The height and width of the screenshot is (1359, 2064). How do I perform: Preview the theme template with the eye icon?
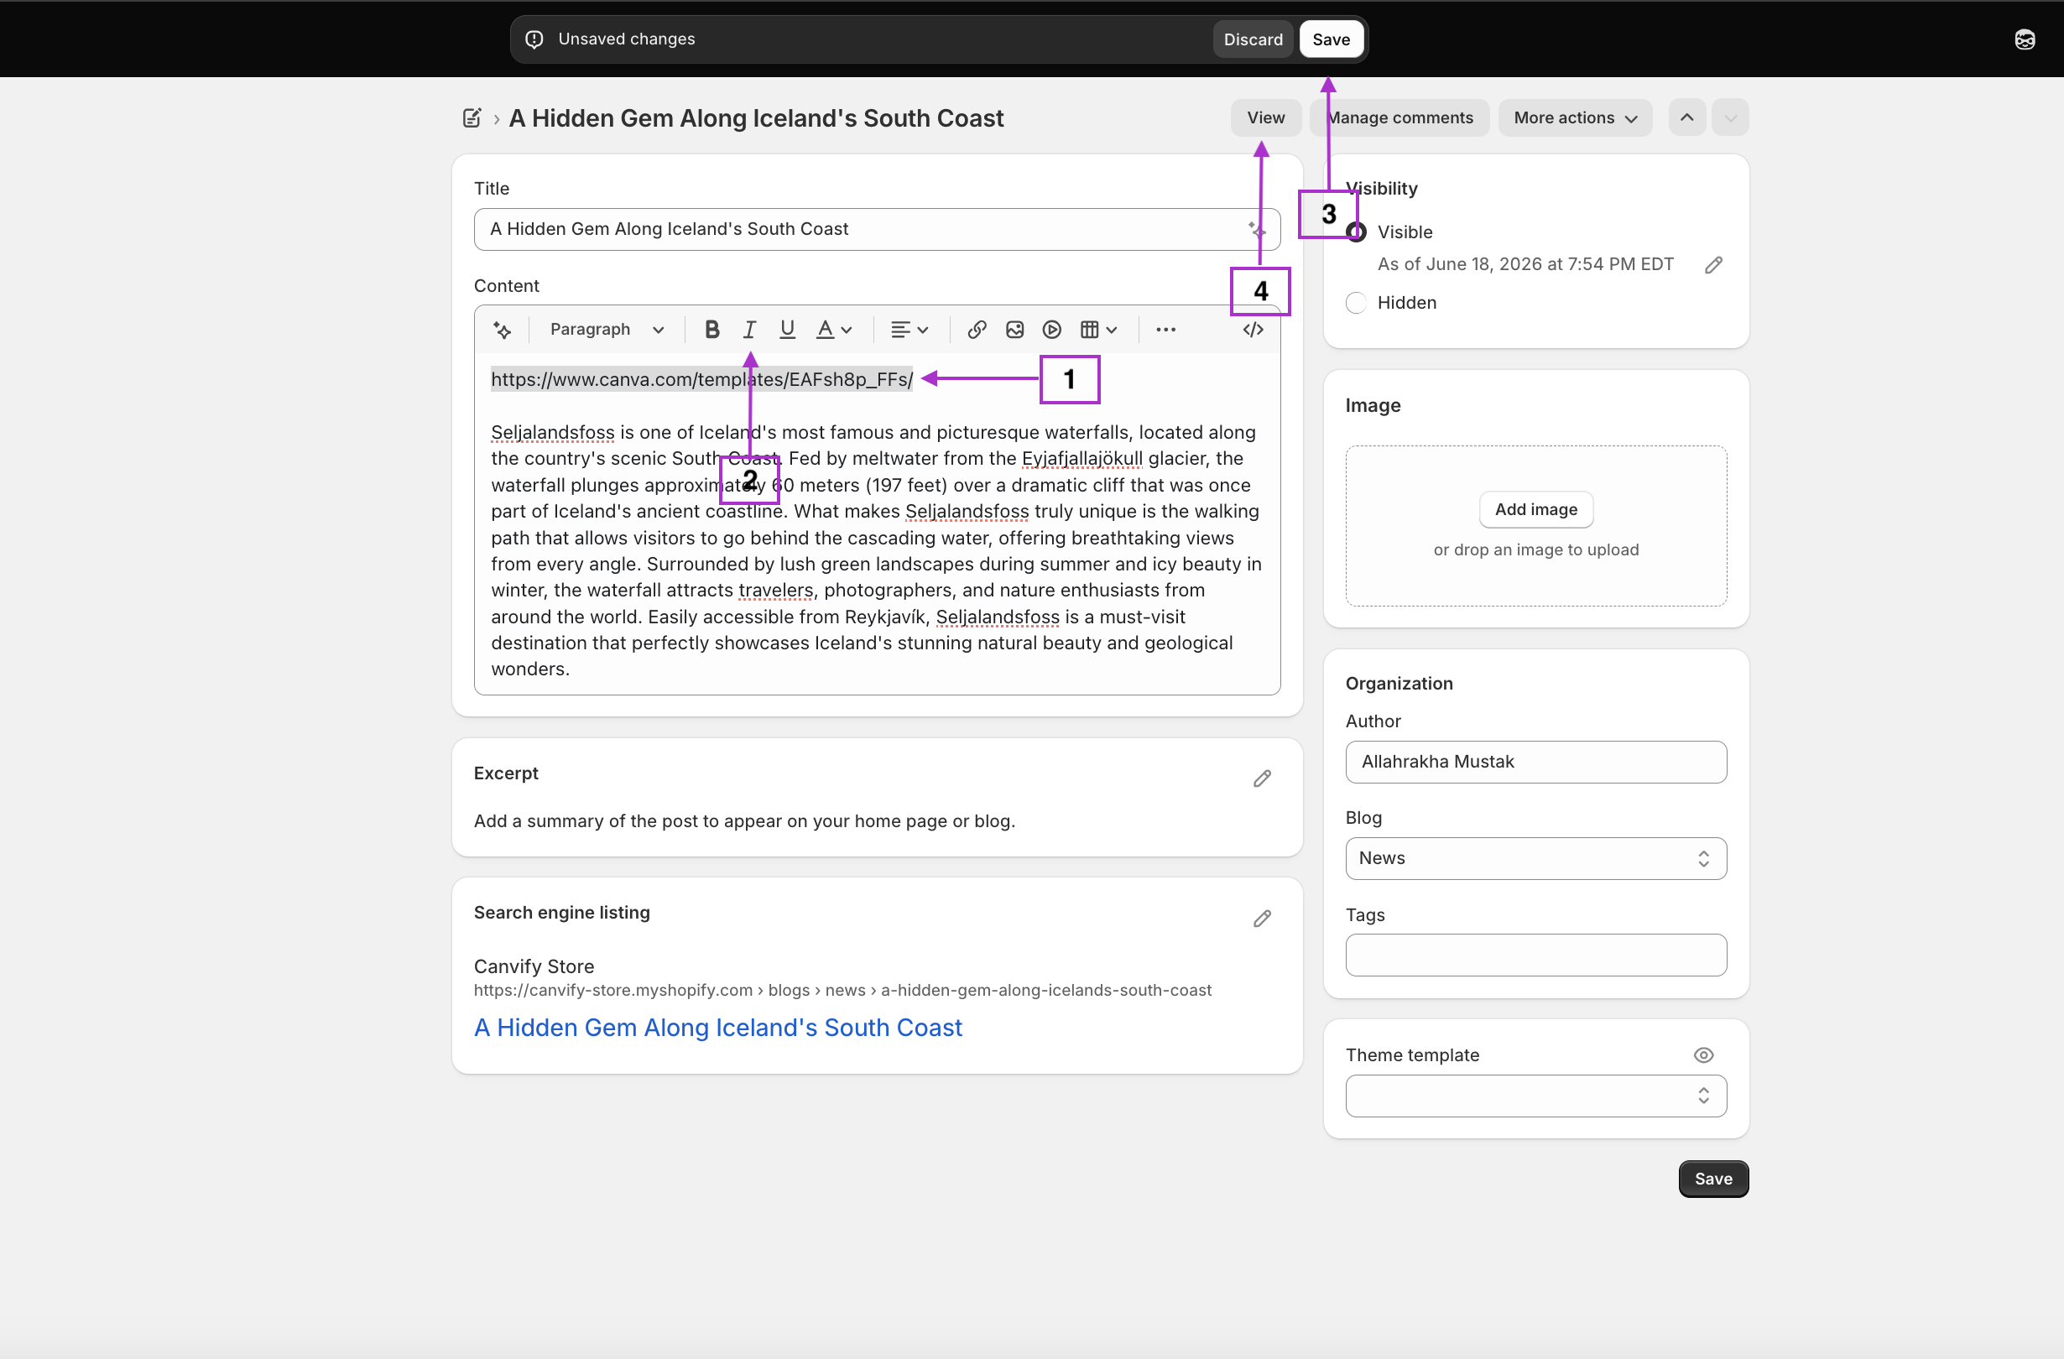click(x=1703, y=1055)
